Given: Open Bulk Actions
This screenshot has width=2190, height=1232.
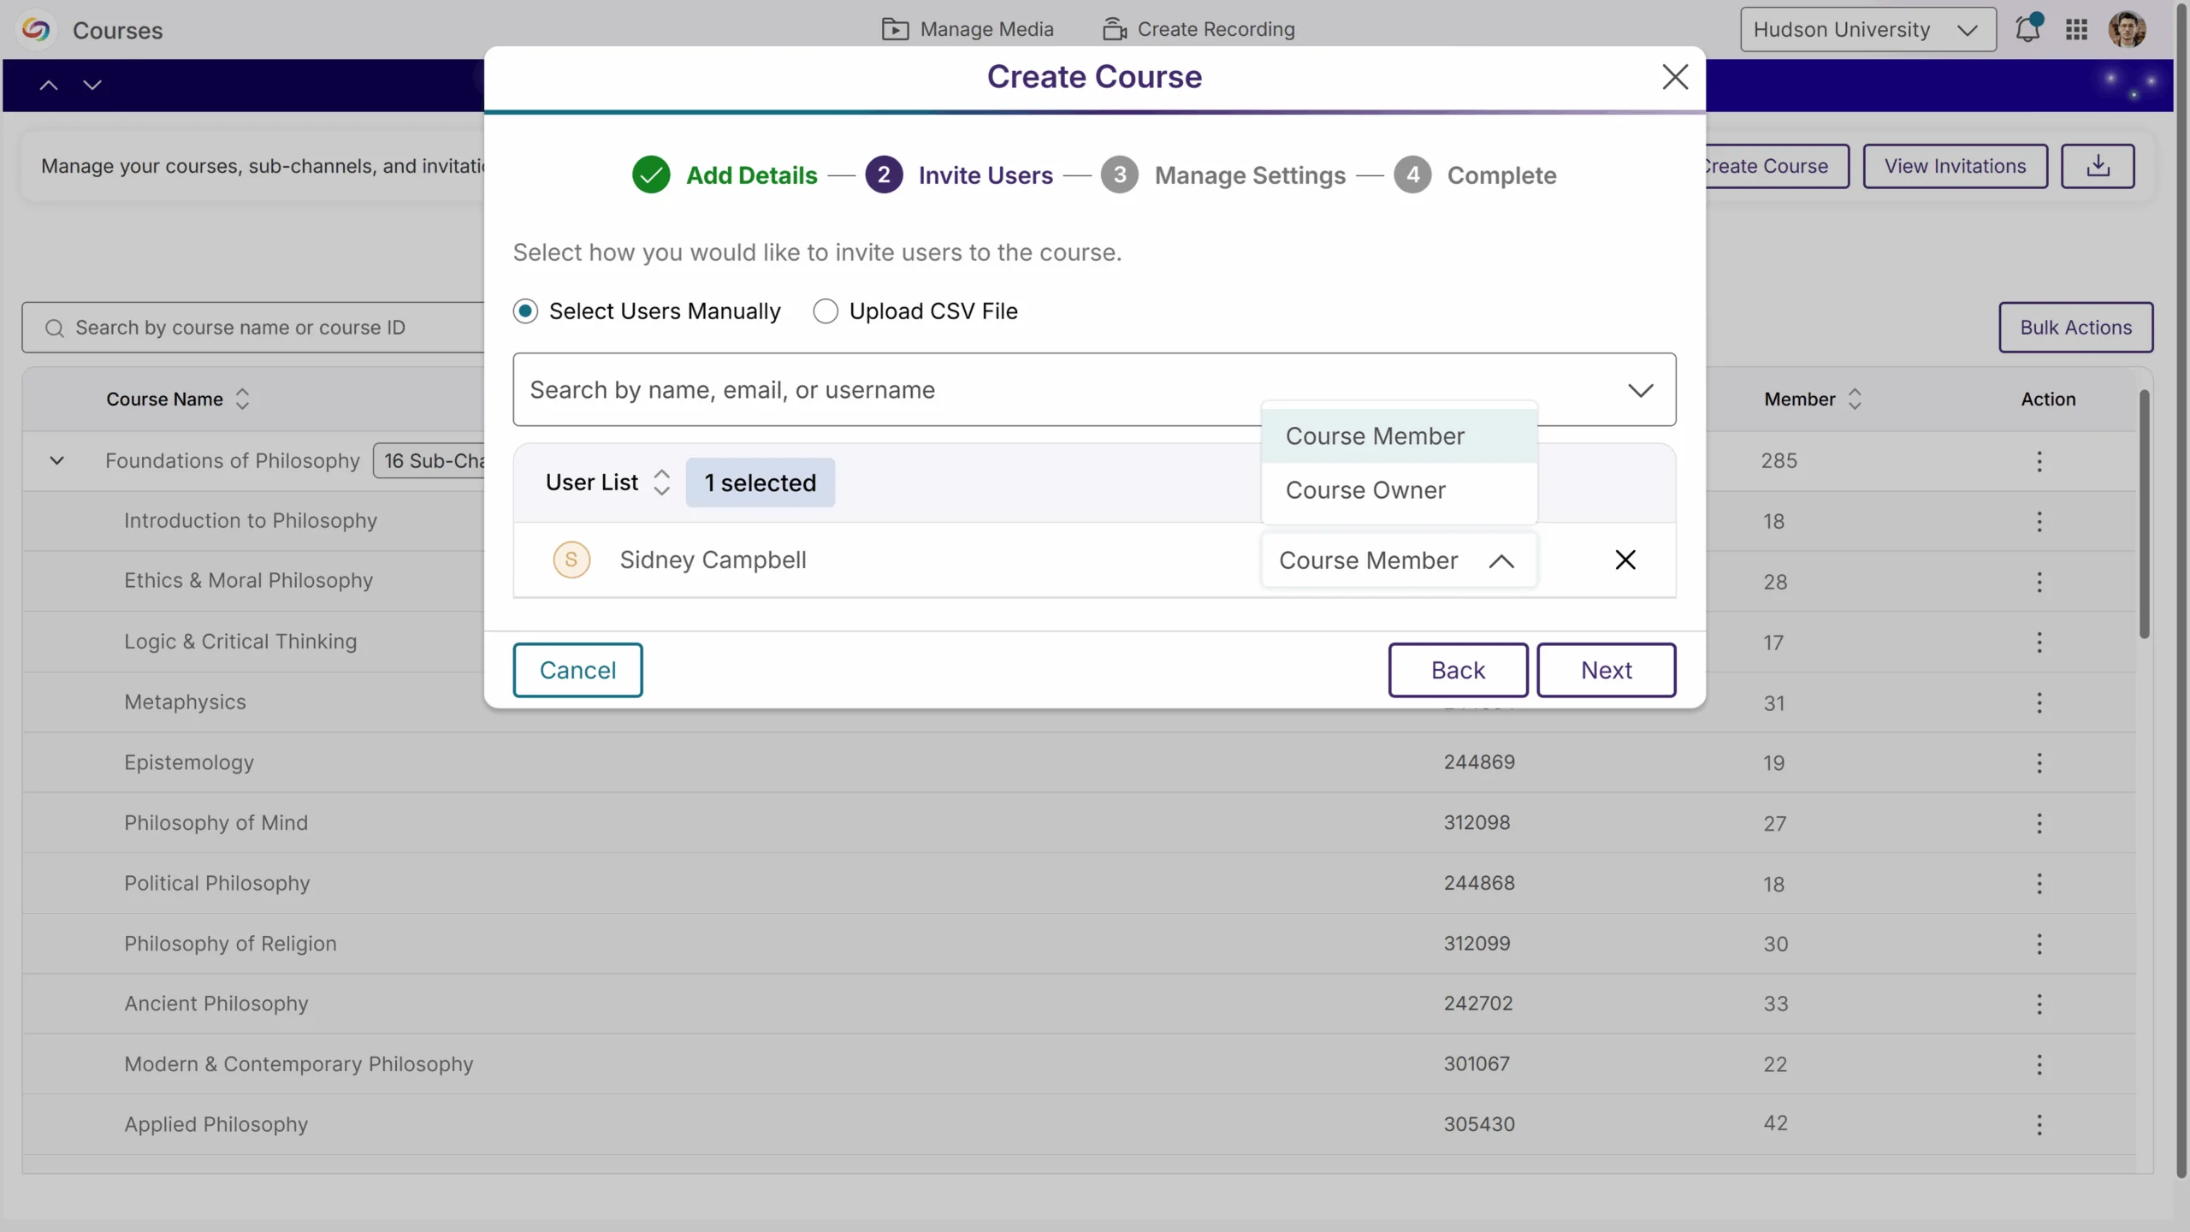Looking at the screenshot, I should 2075,327.
